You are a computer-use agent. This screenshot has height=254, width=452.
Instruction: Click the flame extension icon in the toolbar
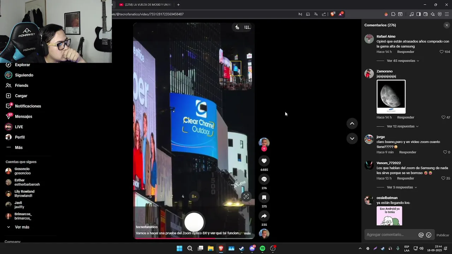(x=386, y=14)
